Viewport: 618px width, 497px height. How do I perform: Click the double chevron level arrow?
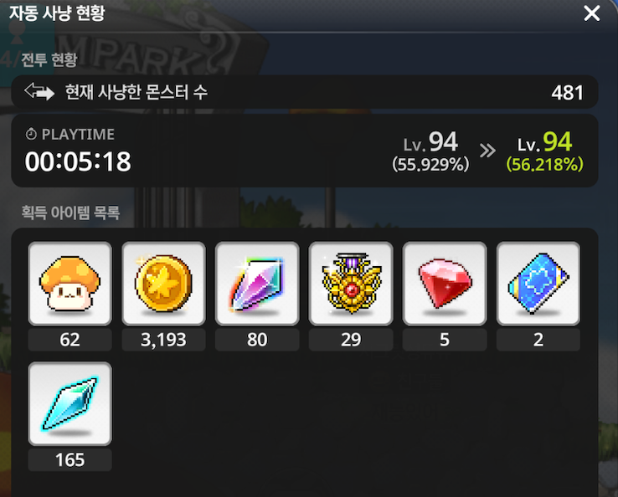(x=487, y=151)
